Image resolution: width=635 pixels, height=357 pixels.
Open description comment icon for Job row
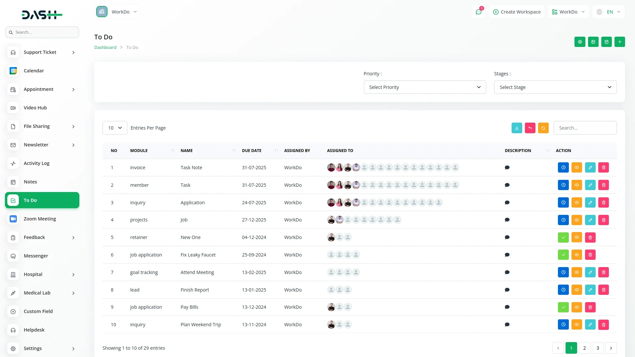(507, 220)
